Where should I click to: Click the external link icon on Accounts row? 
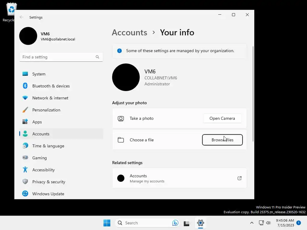pos(240,178)
